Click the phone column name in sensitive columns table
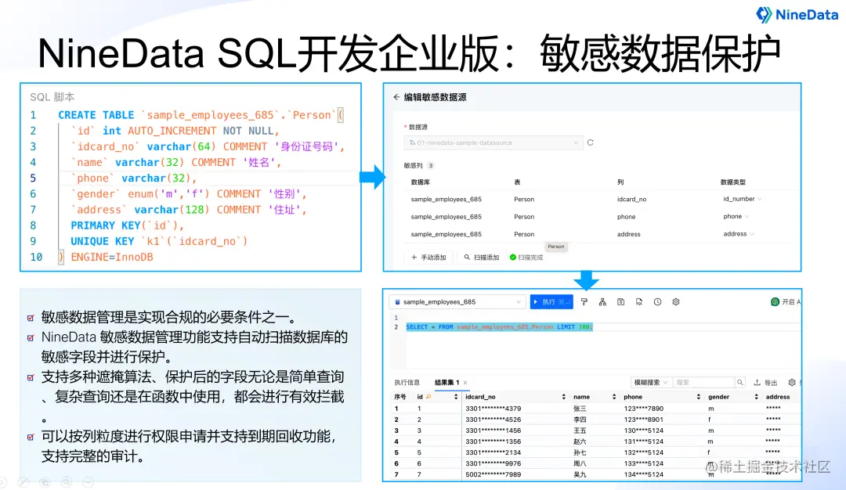This screenshot has height=490, width=846. click(x=627, y=217)
